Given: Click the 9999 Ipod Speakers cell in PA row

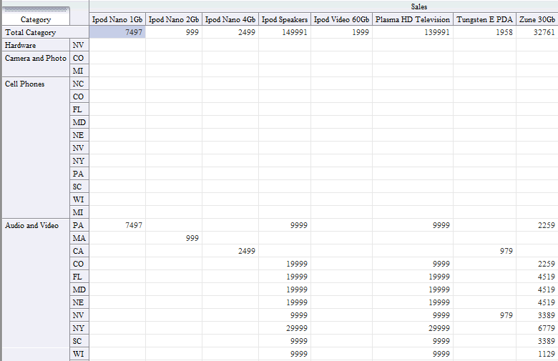Looking at the screenshot, I should coord(285,225).
